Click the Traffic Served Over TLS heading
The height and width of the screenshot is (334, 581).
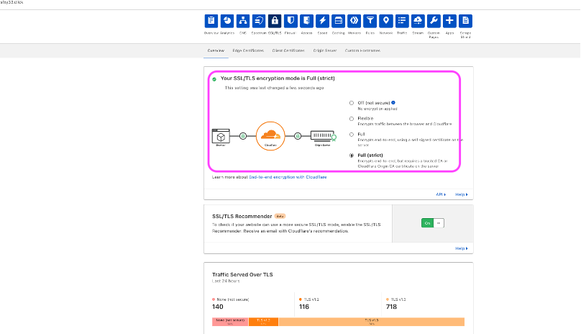pyautogui.click(x=242, y=275)
